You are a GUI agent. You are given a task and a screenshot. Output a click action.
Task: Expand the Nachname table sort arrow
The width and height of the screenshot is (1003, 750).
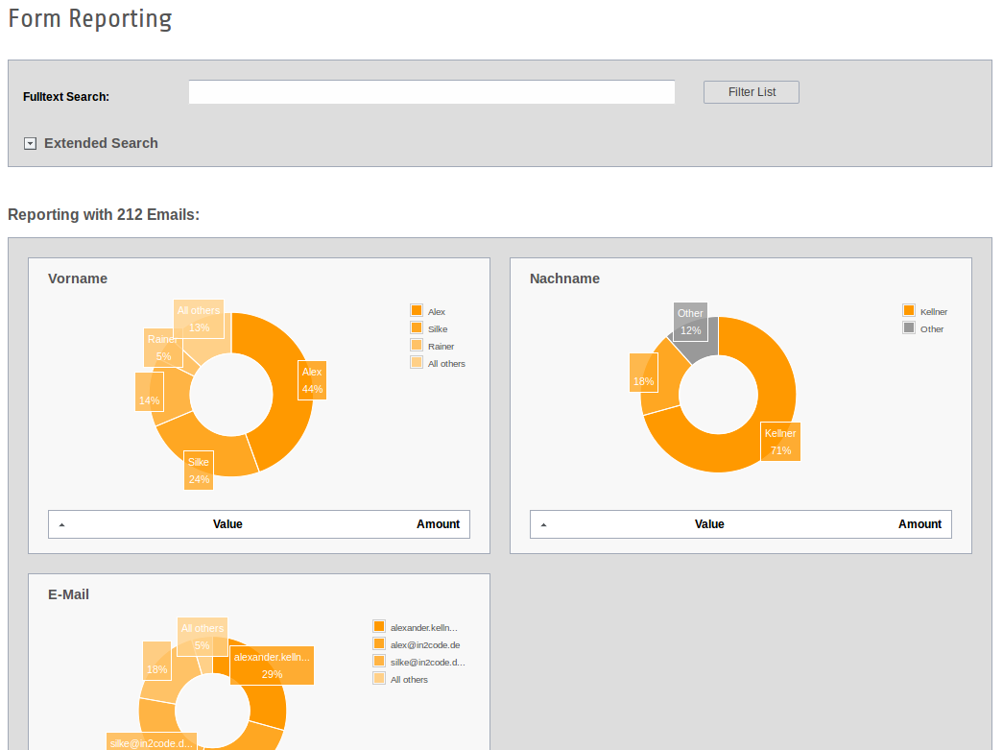[x=544, y=525]
